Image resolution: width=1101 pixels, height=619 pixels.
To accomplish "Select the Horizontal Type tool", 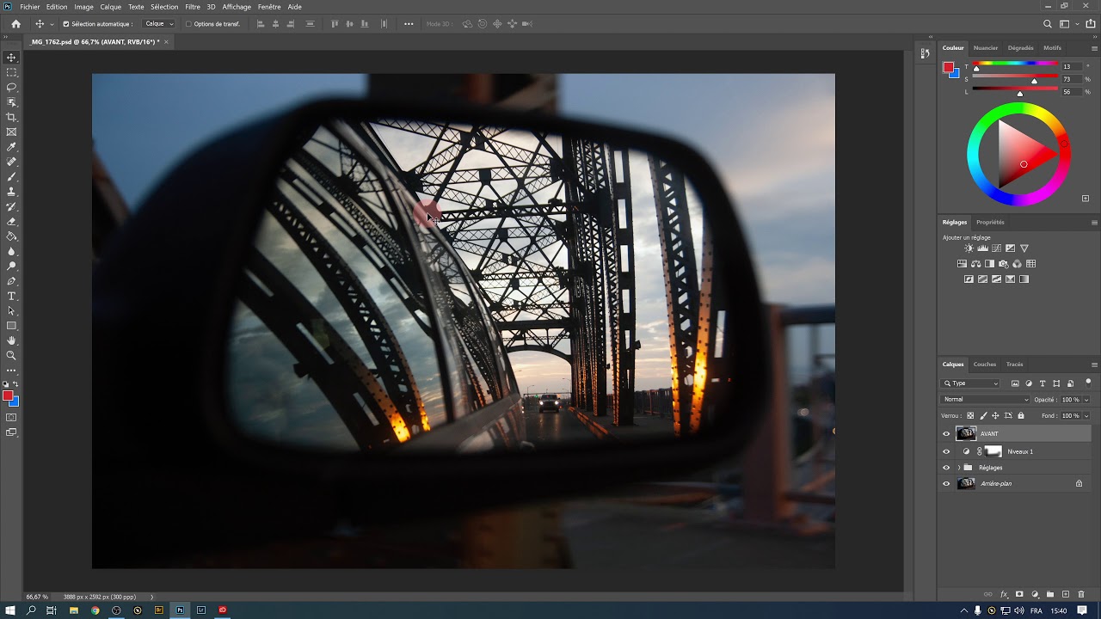I will point(11,296).
